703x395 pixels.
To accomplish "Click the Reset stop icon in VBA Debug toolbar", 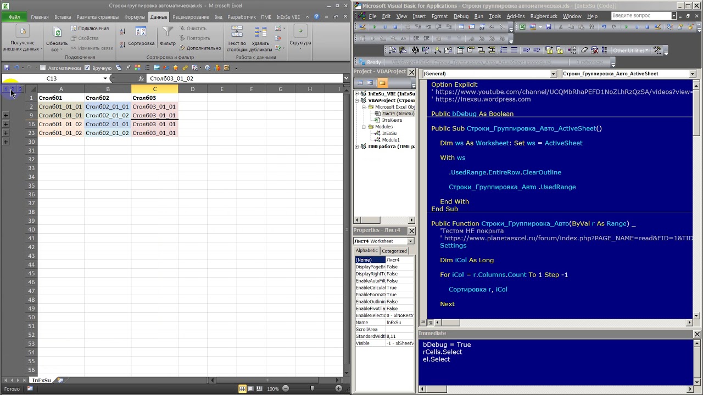I will pyautogui.click(x=395, y=26).
